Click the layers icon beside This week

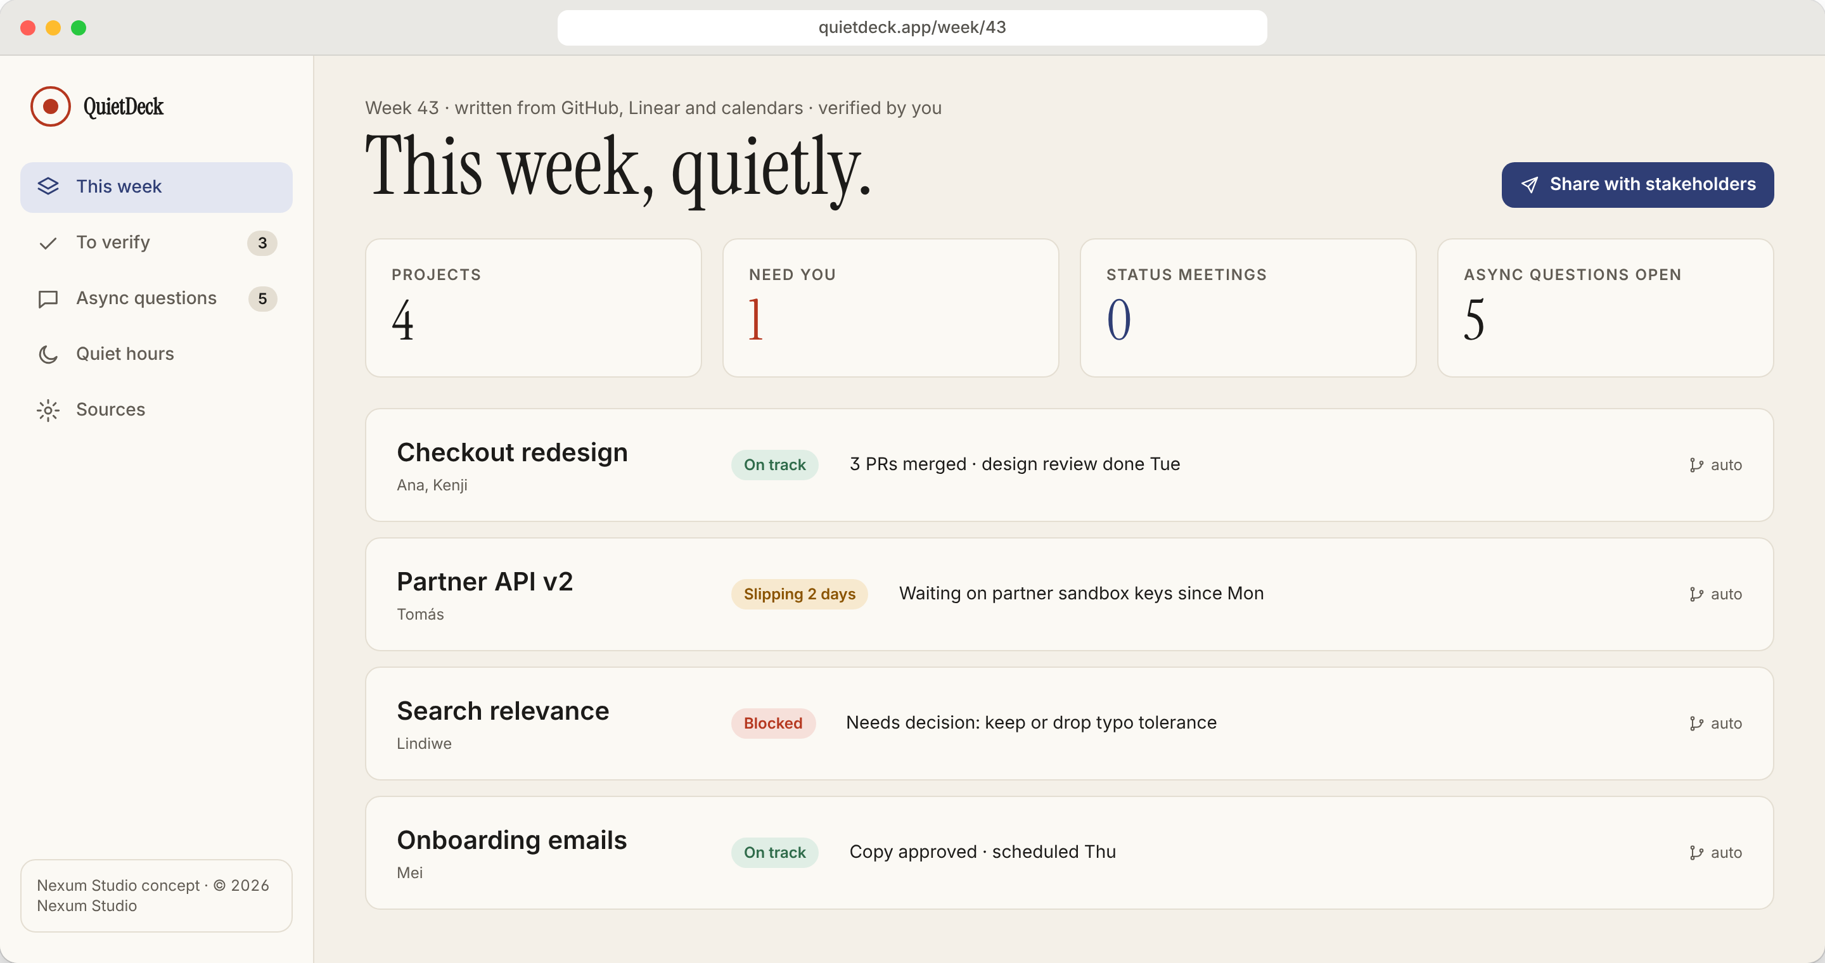pyautogui.click(x=48, y=186)
